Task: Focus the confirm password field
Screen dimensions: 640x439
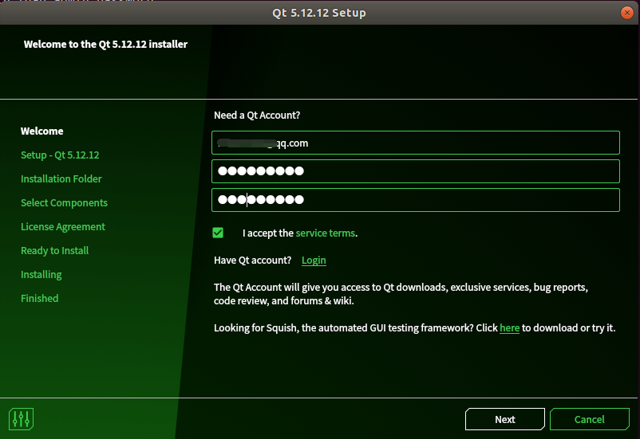Action: pos(416,200)
